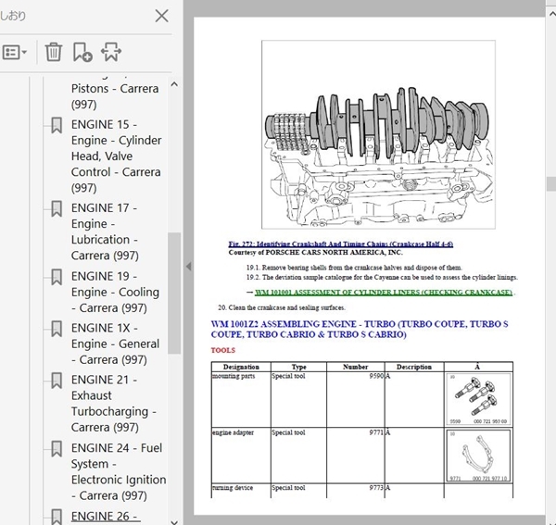Open the Fig. 272 crankshaft caption link
This screenshot has width=556, height=525.
coord(340,244)
